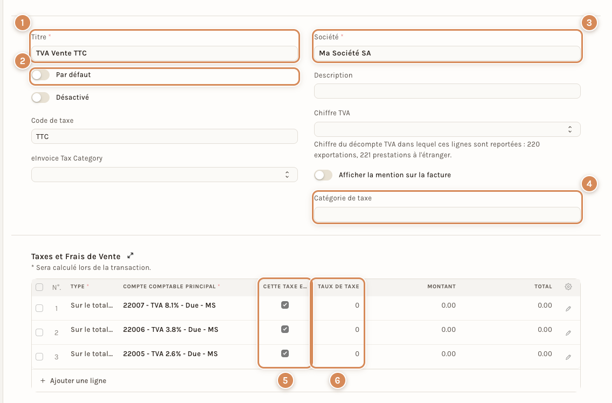Viewport: 612px width, 403px height.
Task: Click the Montant column header
Action: point(441,287)
